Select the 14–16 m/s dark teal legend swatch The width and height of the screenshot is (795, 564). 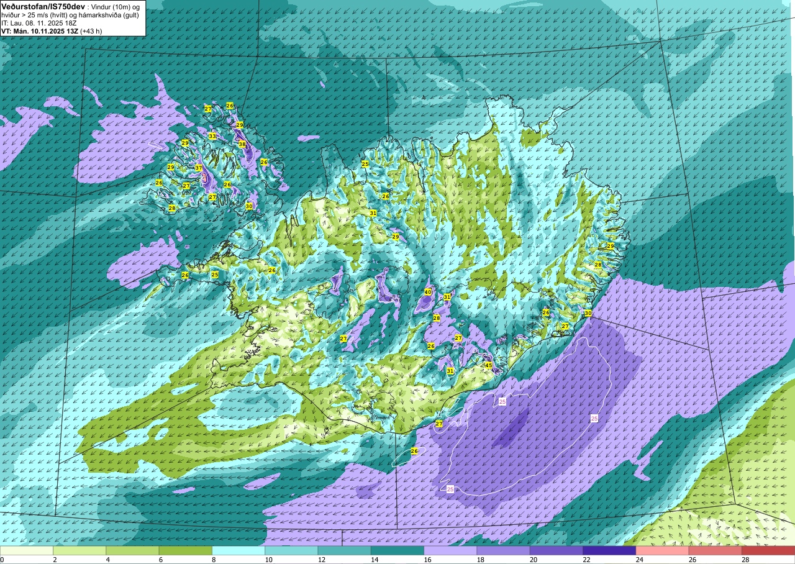pyautogui.click(x=397, y=550)
